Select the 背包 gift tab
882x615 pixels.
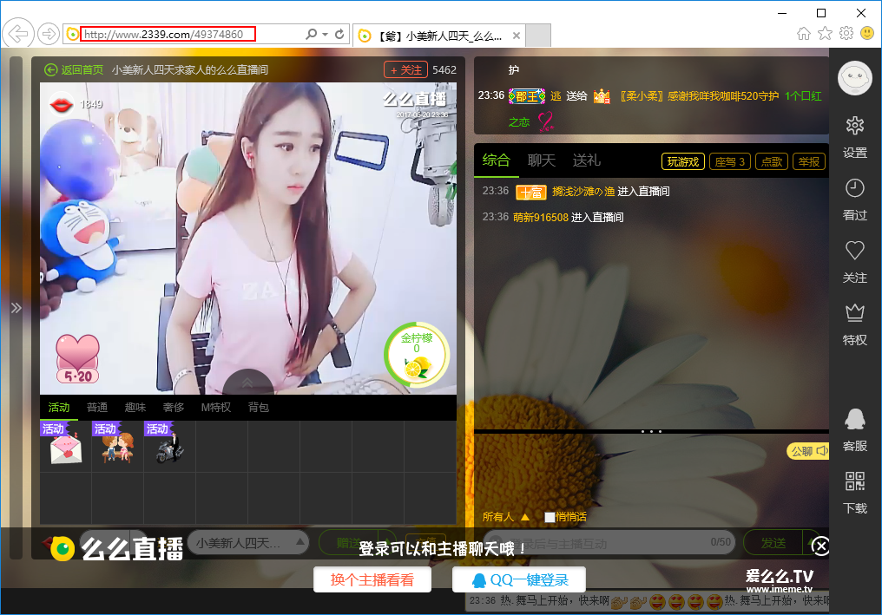click(258, 407)
